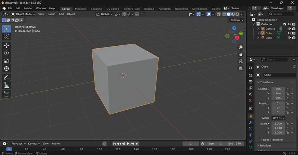The image size is (298, 155).
Task: Open the View Layer properties tab
Action: click(x=251, y=88)
